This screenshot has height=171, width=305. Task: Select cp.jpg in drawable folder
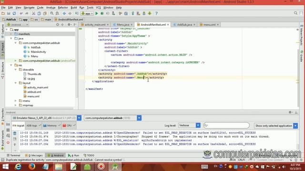pyautogui.click(x=31, y=78)
